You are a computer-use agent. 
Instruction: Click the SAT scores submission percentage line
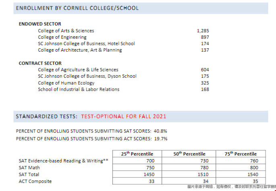coord(91,131)
